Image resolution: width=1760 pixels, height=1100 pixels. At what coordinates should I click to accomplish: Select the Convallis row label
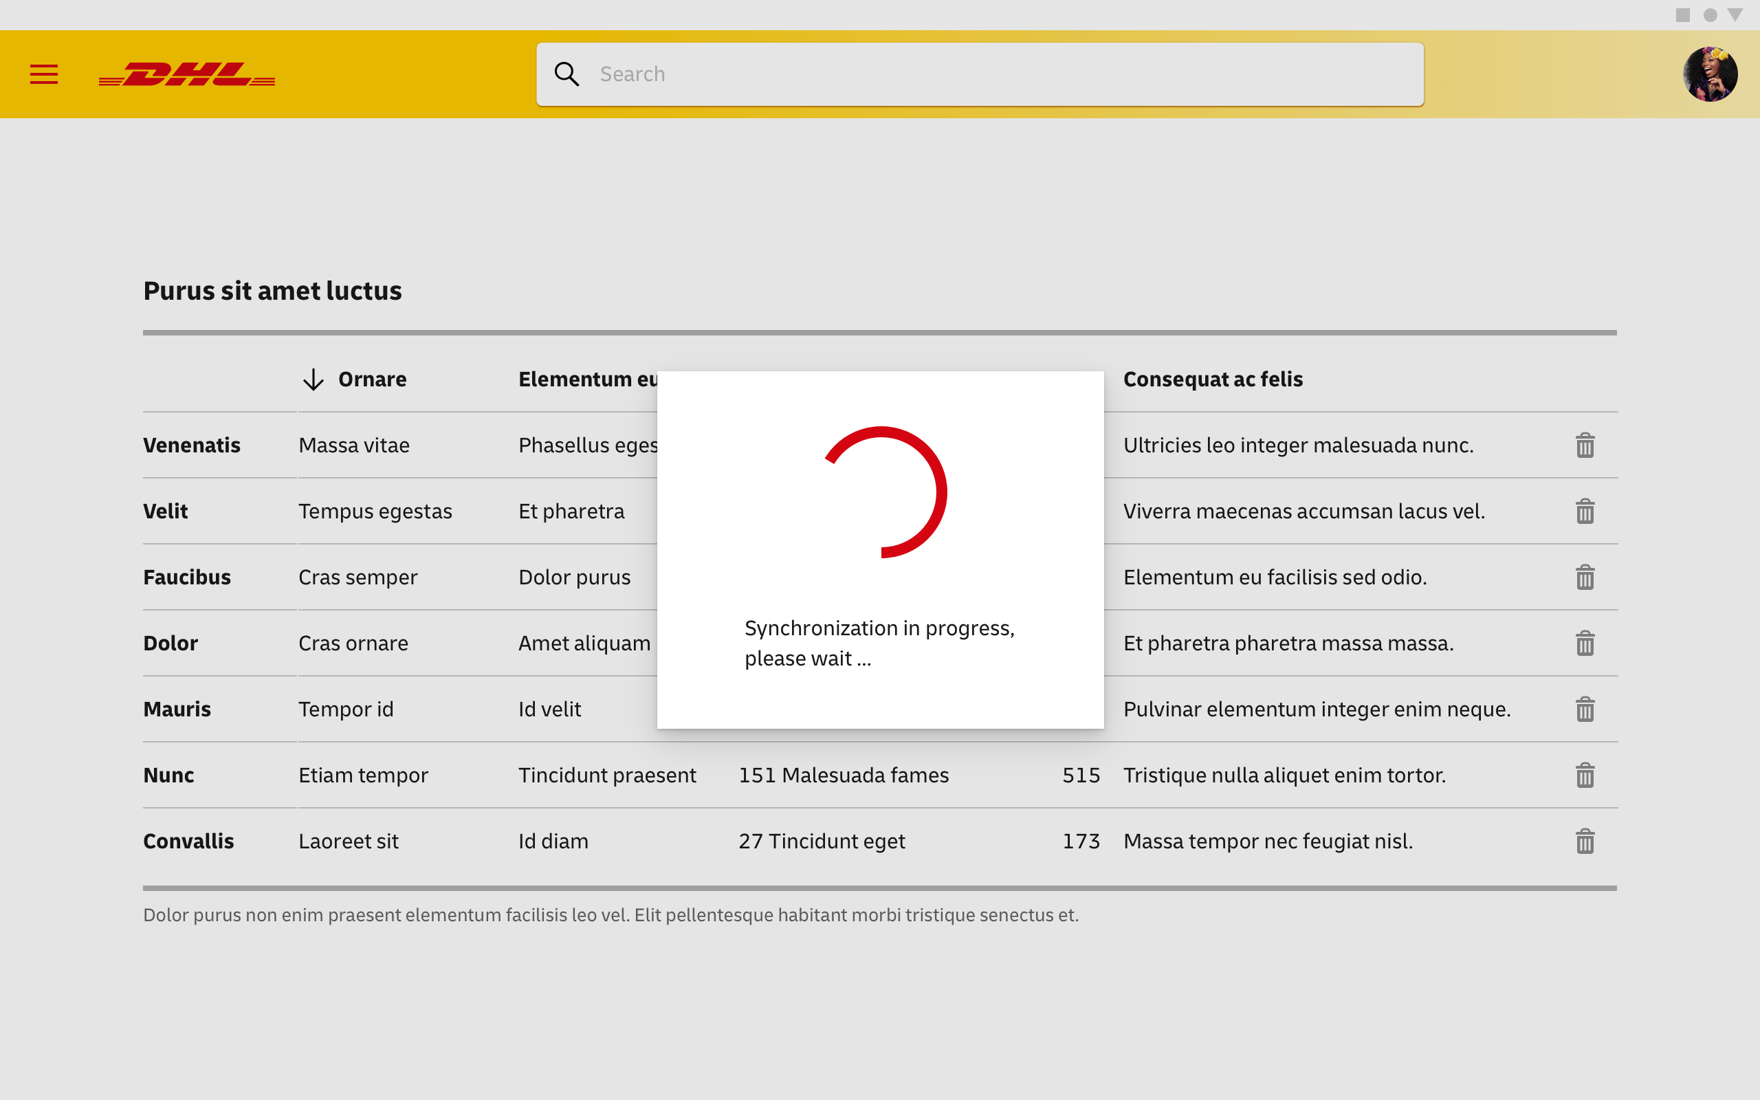point(188,841)
